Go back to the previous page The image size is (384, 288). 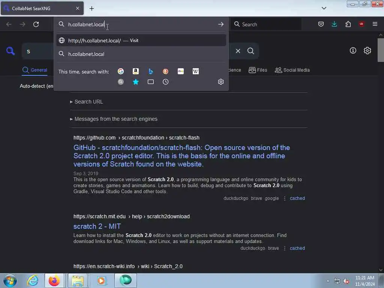coord(9,24)
